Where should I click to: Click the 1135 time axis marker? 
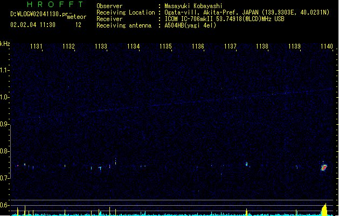tap(165, 46)
